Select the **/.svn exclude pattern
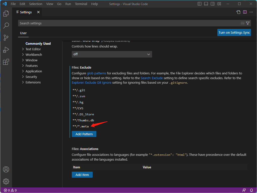 coord(79,96)
